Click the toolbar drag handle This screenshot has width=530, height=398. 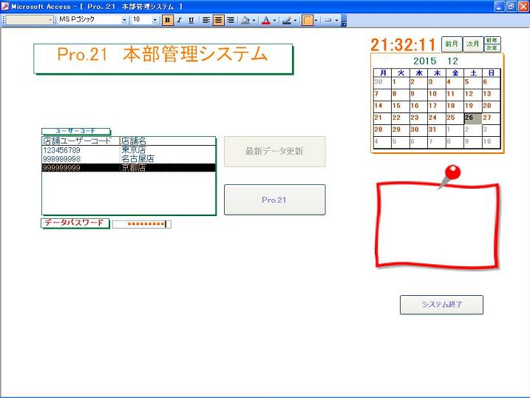(x=4, y=20)
